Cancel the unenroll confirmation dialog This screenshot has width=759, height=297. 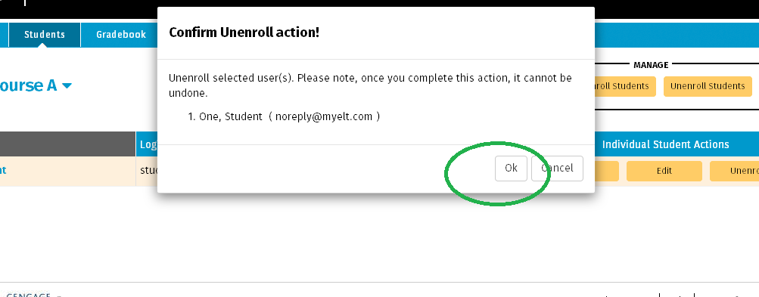[557, 169]
